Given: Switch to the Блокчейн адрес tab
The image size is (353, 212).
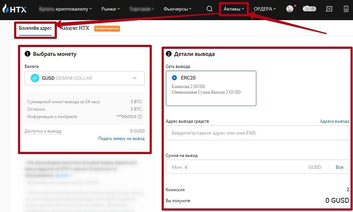Looking at the screenshot, I should click(36, 28).
